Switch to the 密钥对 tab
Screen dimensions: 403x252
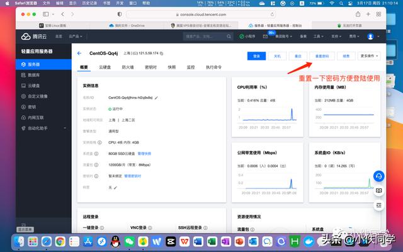[x=150, y=67]
